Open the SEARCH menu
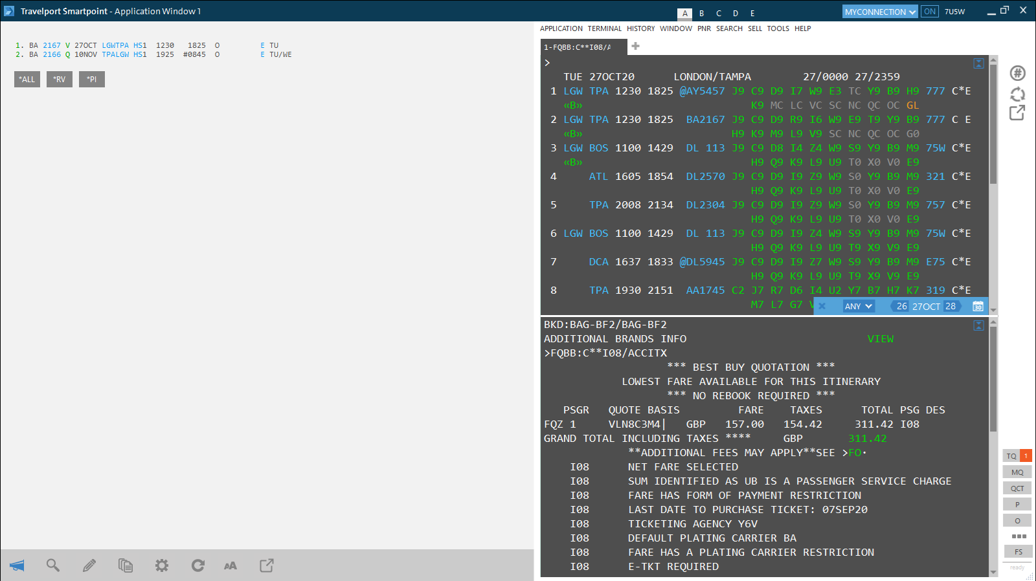The image size is (1036, 581). click(730, 28)
